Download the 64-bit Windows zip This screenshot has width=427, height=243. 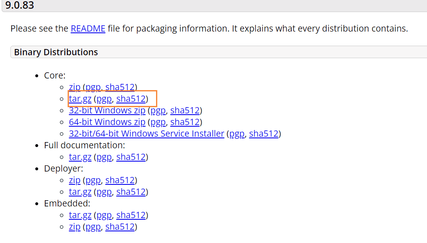click(x=107, y=122)
